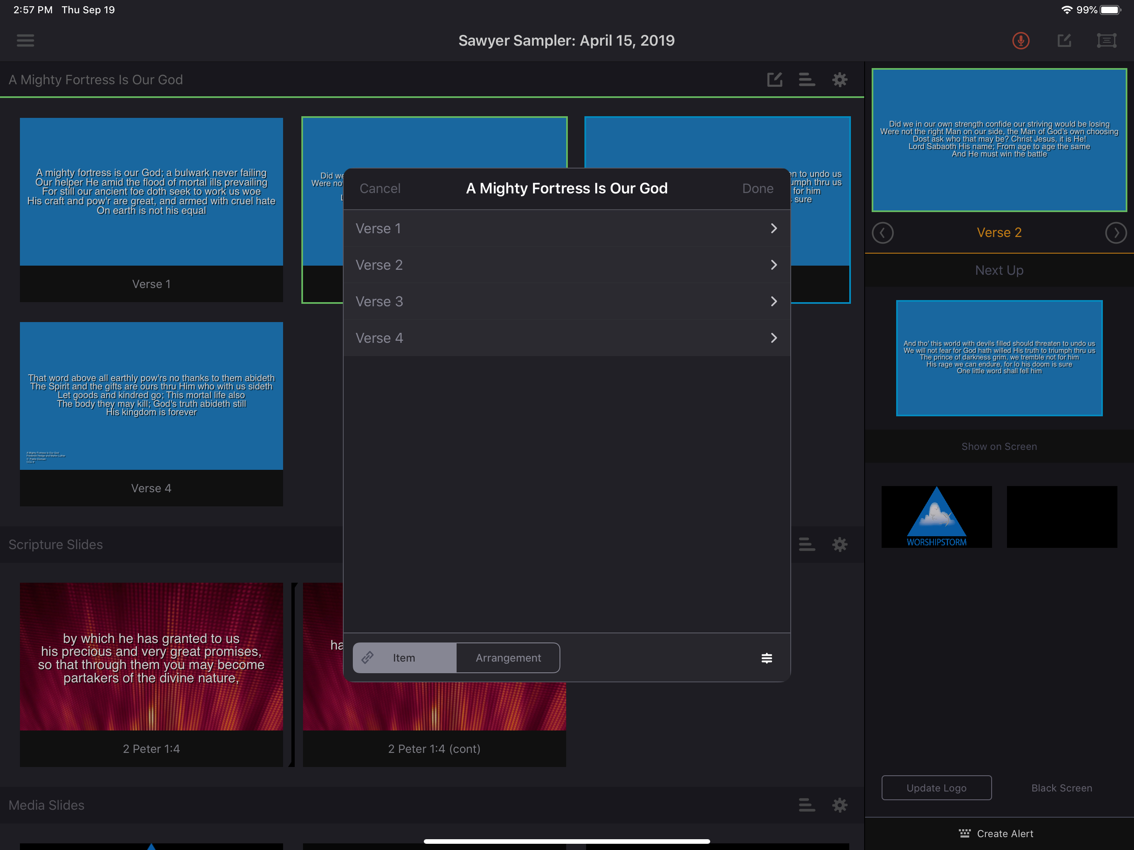1134x850 pixels.
Task: Select the Item segment toggle
Action: pos(404,658)
